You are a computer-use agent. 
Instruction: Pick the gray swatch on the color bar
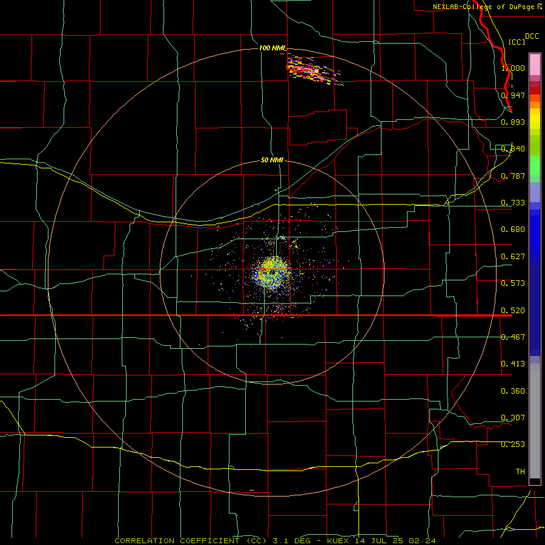pos(535,421)
